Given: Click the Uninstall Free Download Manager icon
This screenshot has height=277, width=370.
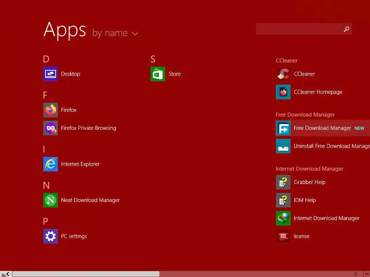Looking at the screenshot, I should pyautogui.click(x=283, y=146).
